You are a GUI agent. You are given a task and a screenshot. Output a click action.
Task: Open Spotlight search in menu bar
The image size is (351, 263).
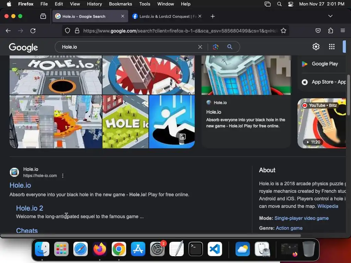click(x=279, y=4)
